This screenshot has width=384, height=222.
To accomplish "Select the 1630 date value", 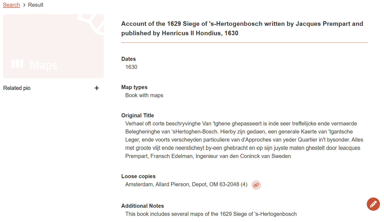I will click(131, 67).
